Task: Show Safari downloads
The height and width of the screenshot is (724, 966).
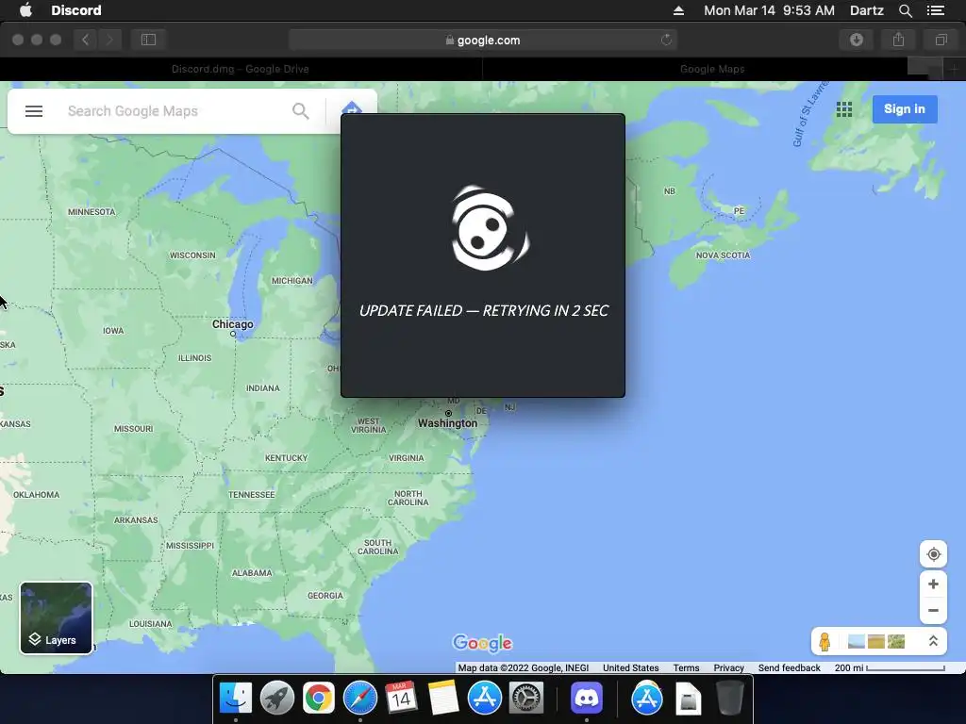Action: pyautogui.click(x=857, y=40)
